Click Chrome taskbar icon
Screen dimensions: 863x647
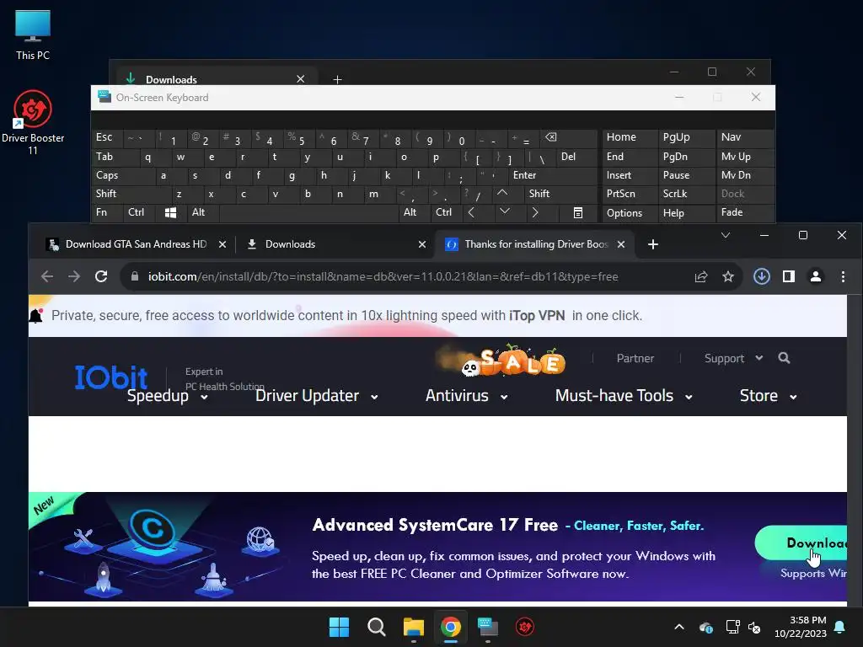451,627
